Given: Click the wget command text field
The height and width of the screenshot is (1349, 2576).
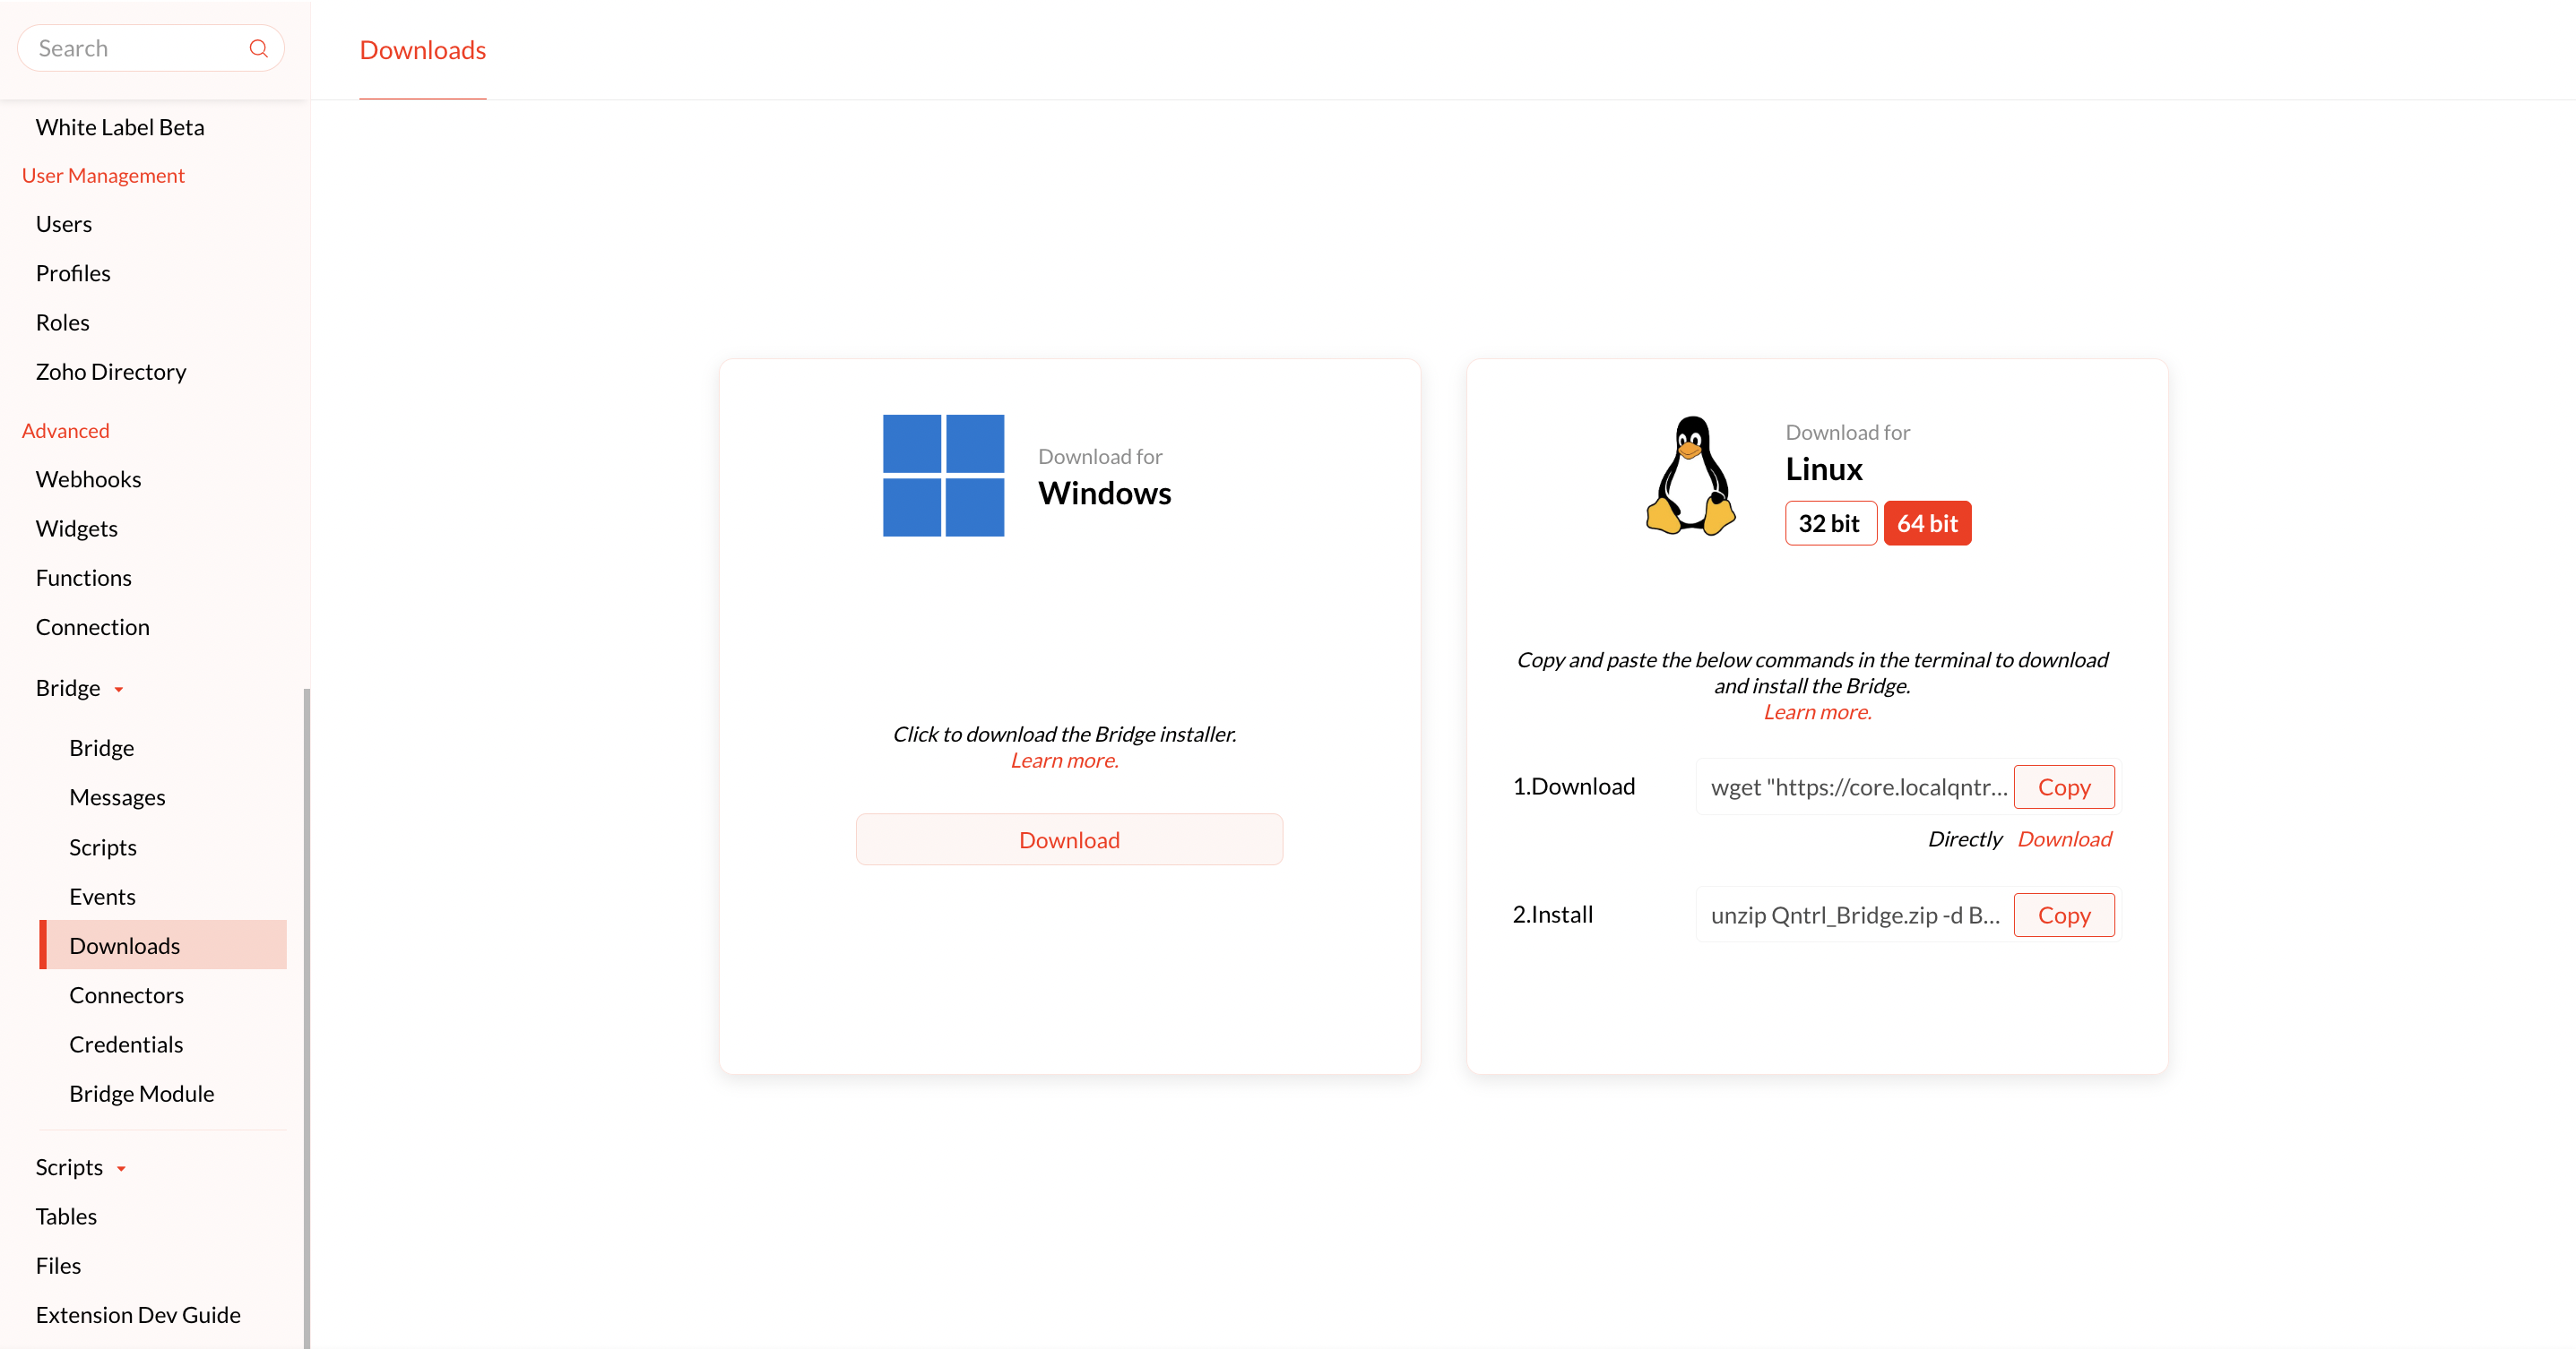Looking at the screenshot, I should point(1856,787).
